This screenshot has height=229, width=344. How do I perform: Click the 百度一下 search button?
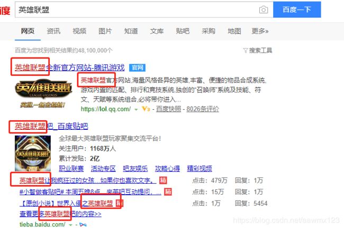click(297, 9)
